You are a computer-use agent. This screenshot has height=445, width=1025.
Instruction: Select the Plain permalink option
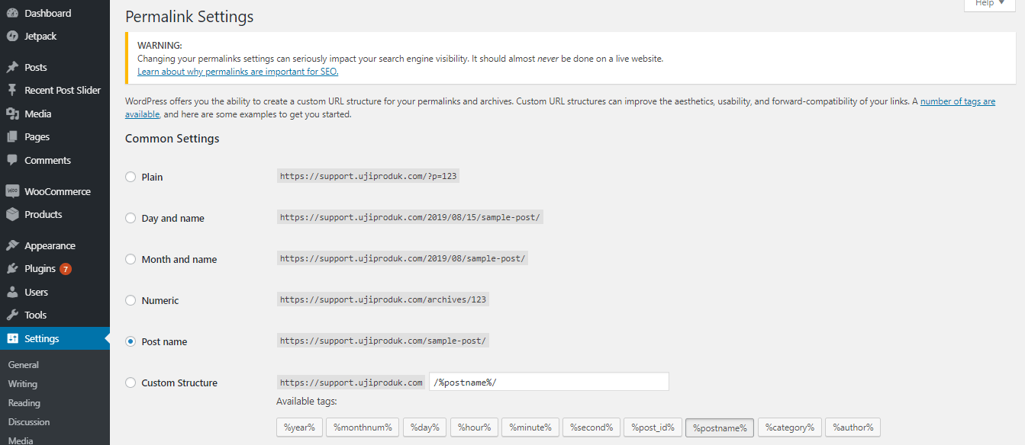tap(131, 177)
